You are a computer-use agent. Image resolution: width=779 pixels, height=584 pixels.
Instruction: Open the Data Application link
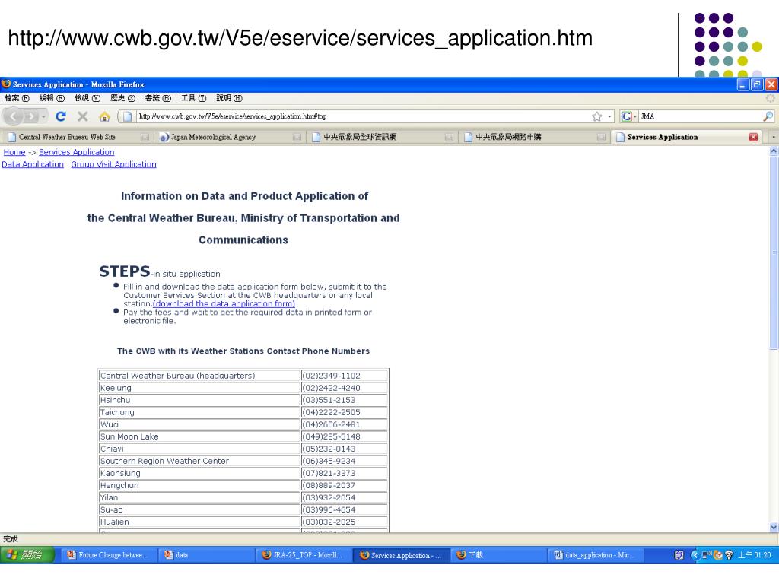(x=33, y=164)
